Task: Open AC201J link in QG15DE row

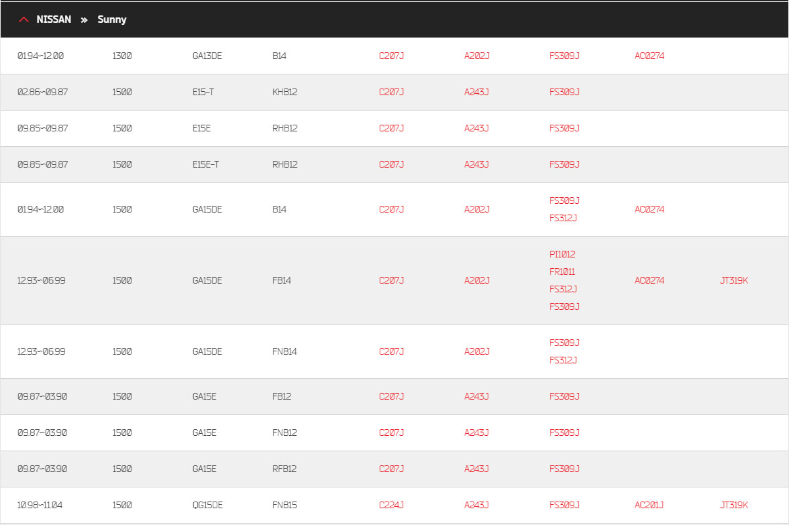Action: (x=649, y=505)
